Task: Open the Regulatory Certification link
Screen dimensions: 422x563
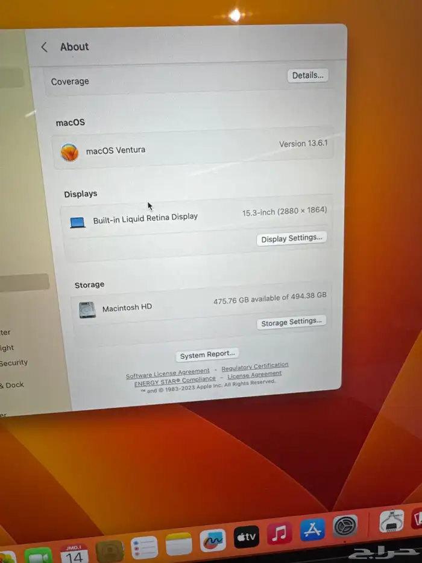Action: [255, 367]
